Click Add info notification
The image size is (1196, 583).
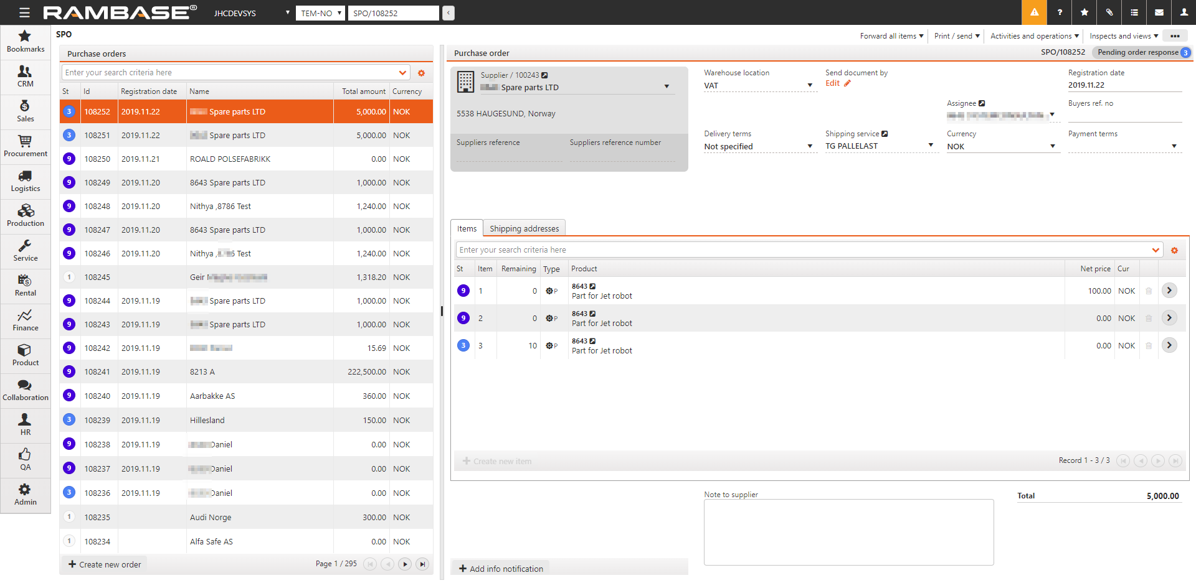tap(501, 569)
